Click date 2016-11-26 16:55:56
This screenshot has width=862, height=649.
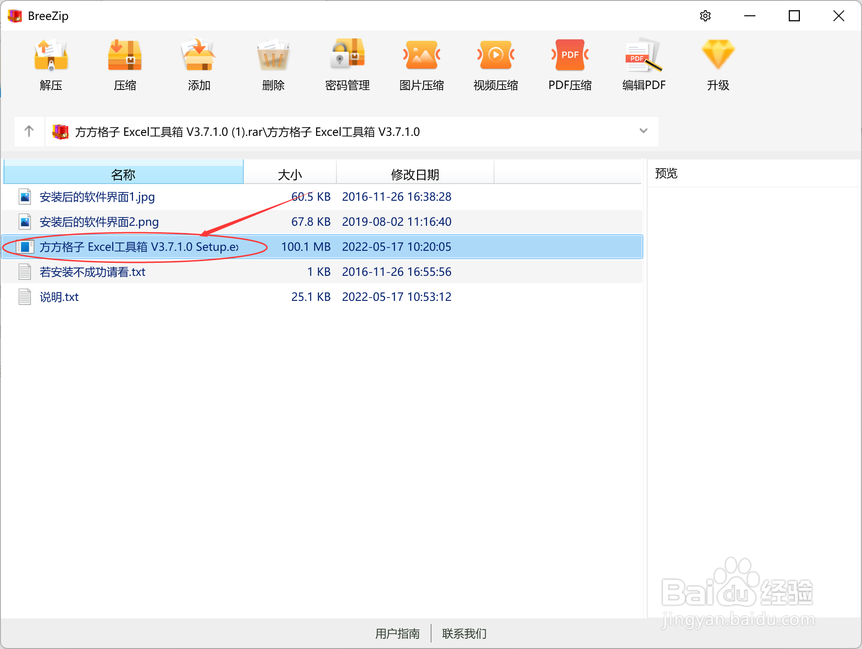click(x=397, y=272)
